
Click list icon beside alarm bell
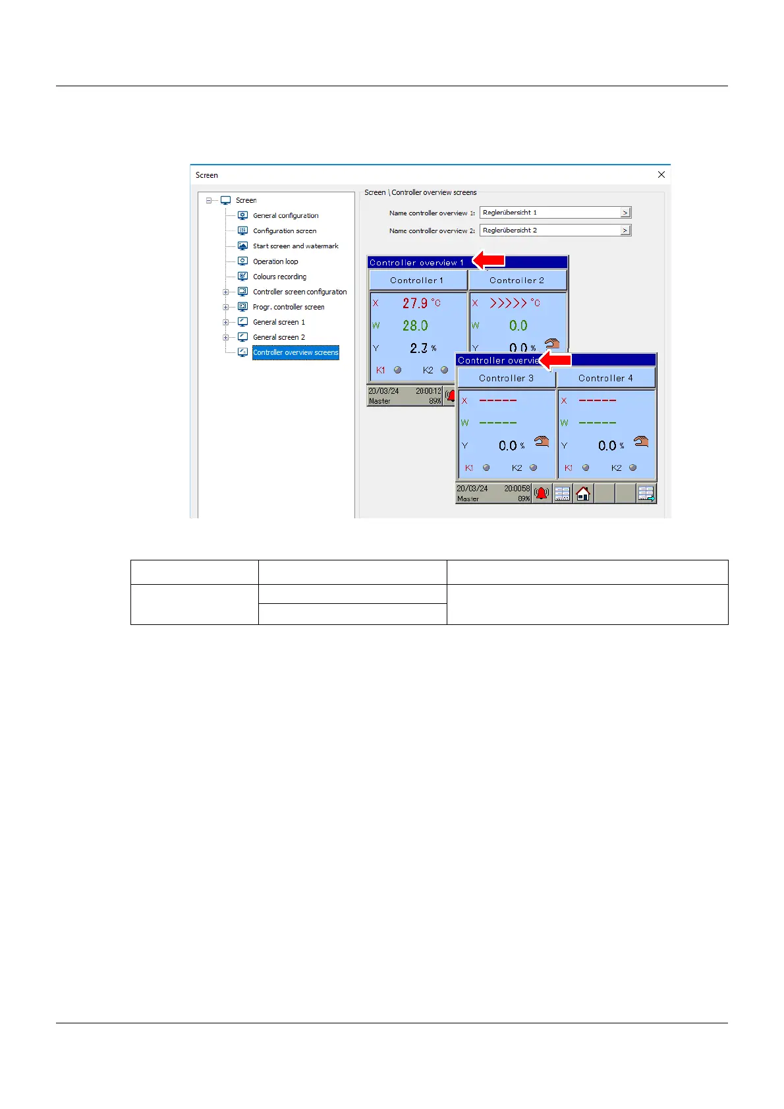[562, 493]
